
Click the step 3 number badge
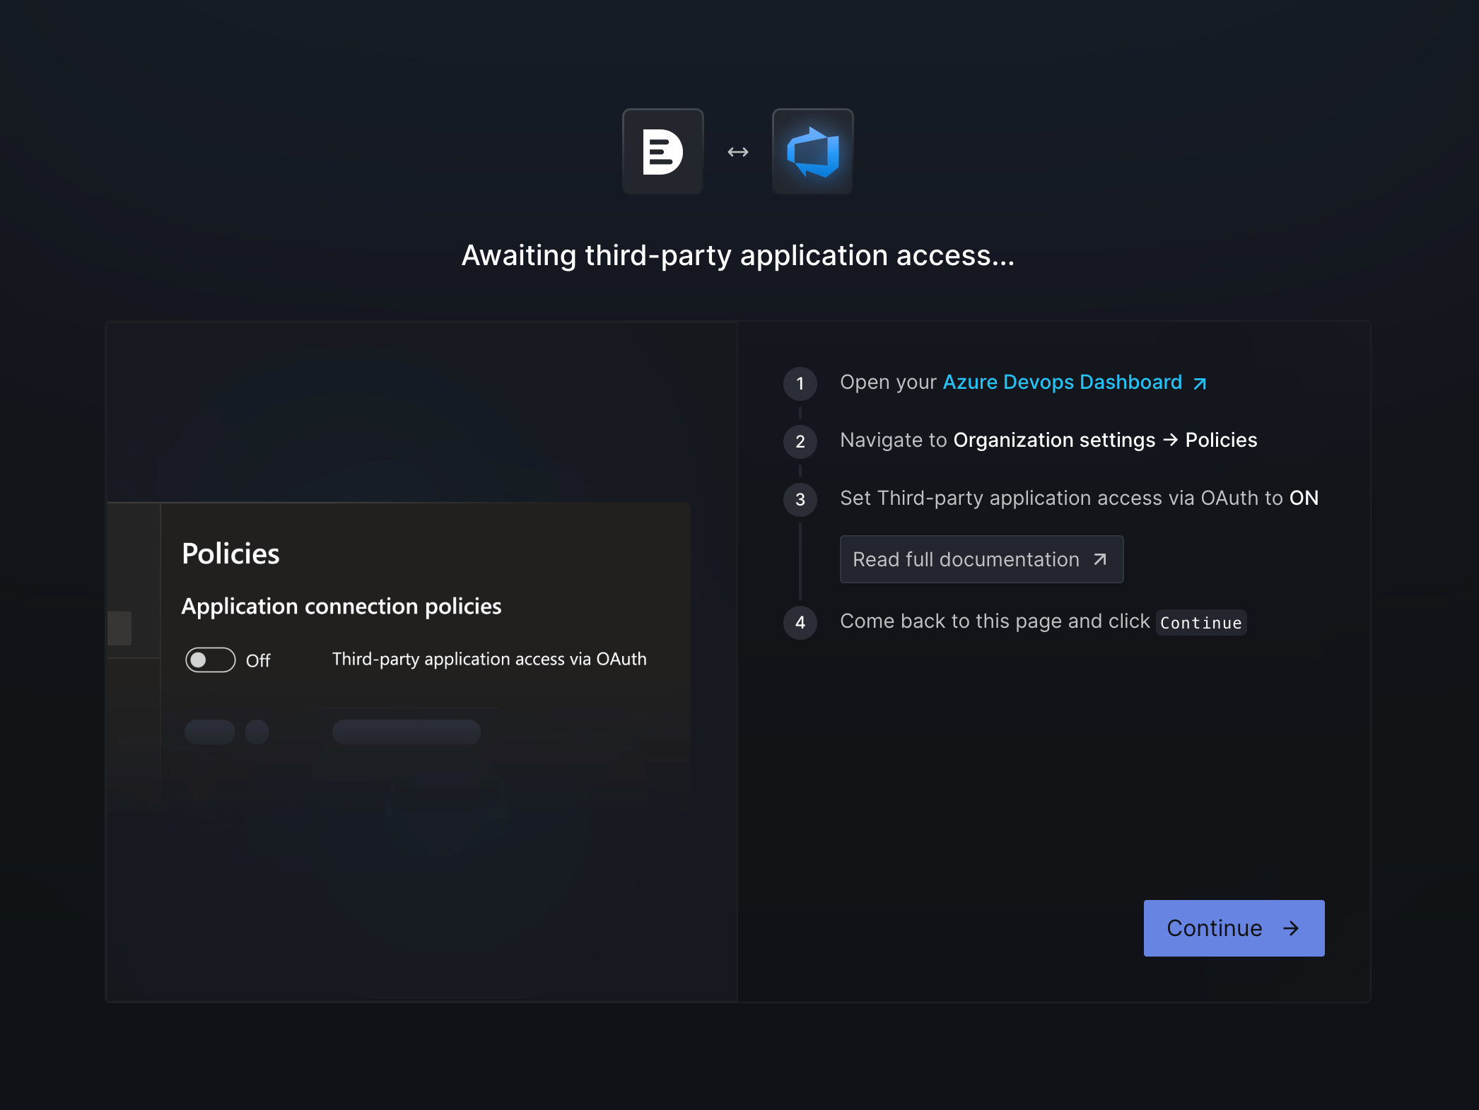click(x=800, y=499)
